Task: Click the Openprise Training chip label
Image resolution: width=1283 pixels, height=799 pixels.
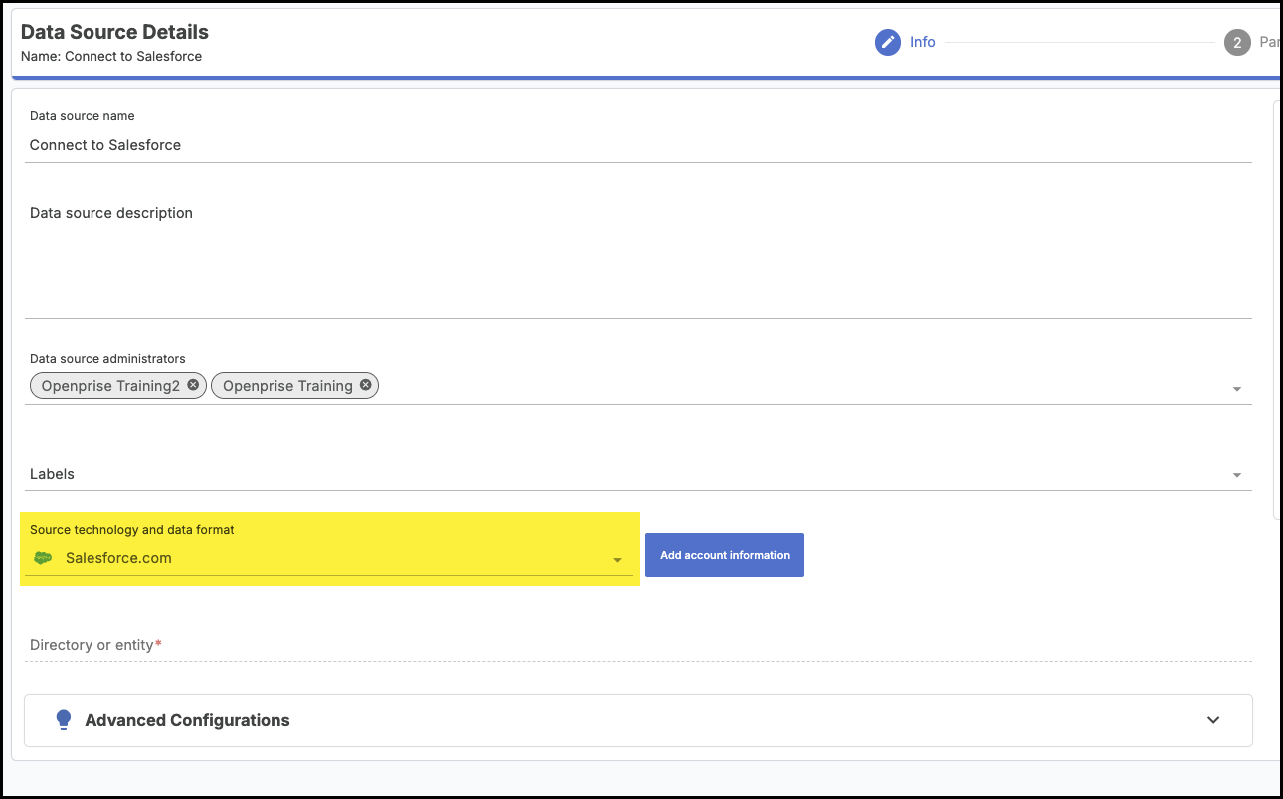Action: [x=287, y=386]
